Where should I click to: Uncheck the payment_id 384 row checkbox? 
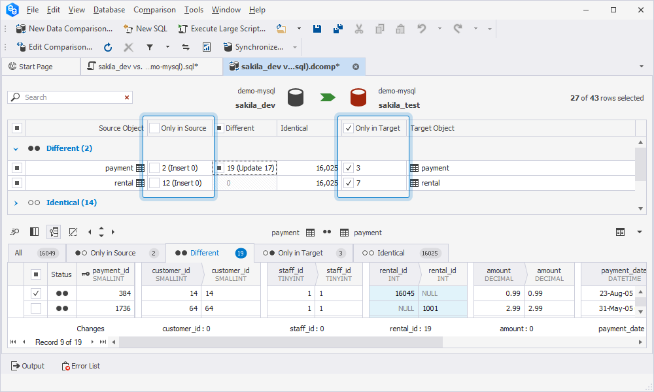tap(36, 293)
